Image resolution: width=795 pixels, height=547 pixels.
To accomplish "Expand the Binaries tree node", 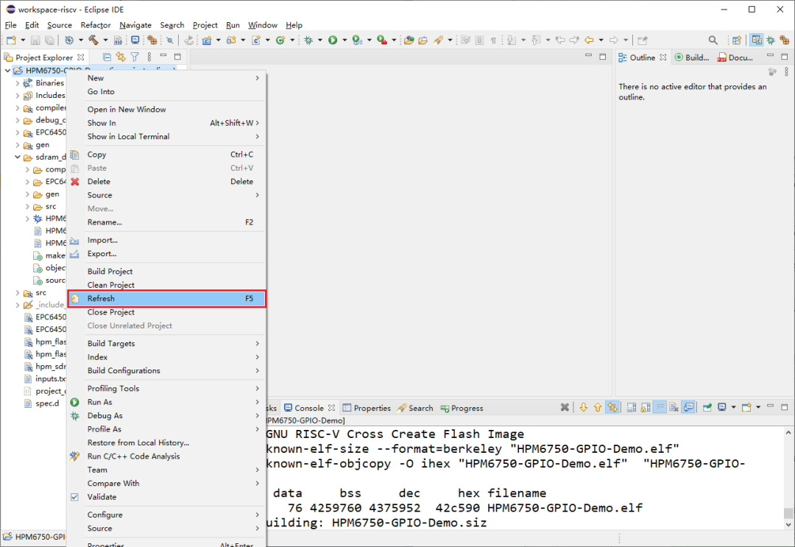I will (x=18, y=83).
